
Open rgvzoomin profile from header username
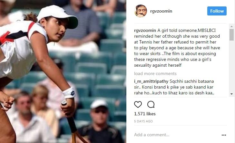click(161, 11)
